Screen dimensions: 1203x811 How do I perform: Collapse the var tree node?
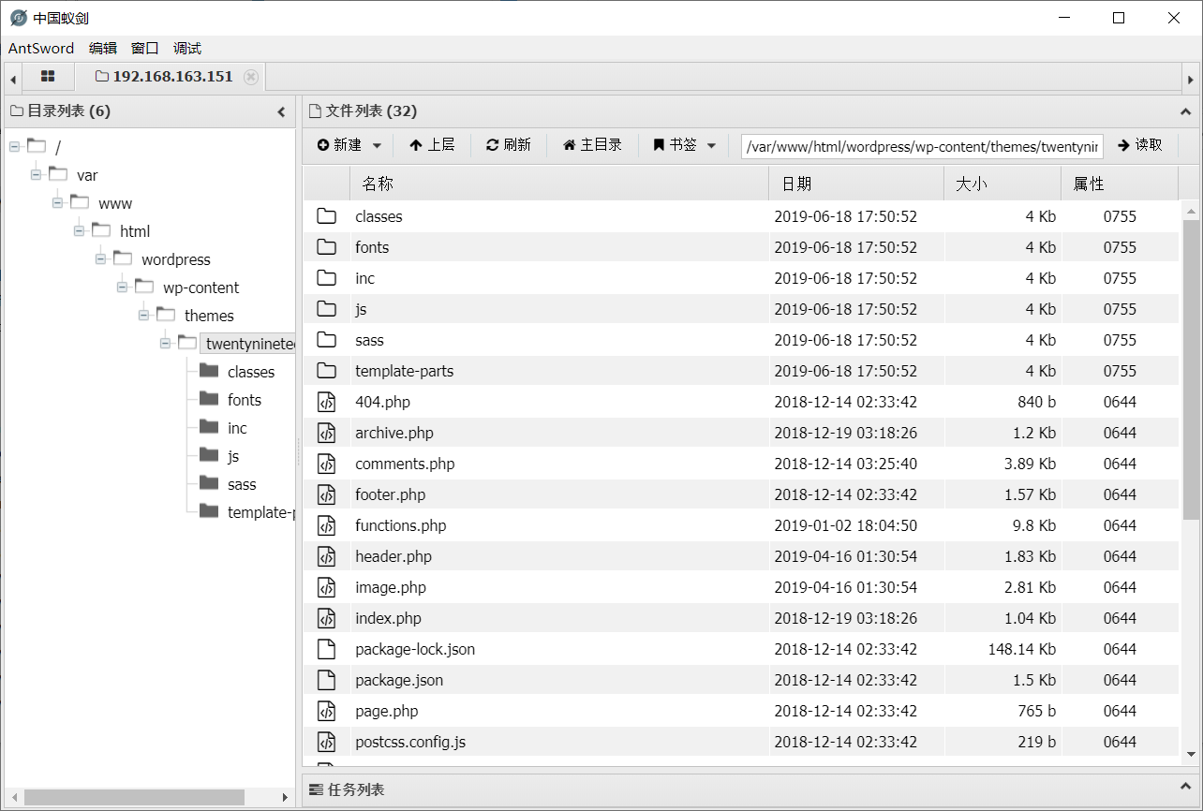click(x=37, y=175)
